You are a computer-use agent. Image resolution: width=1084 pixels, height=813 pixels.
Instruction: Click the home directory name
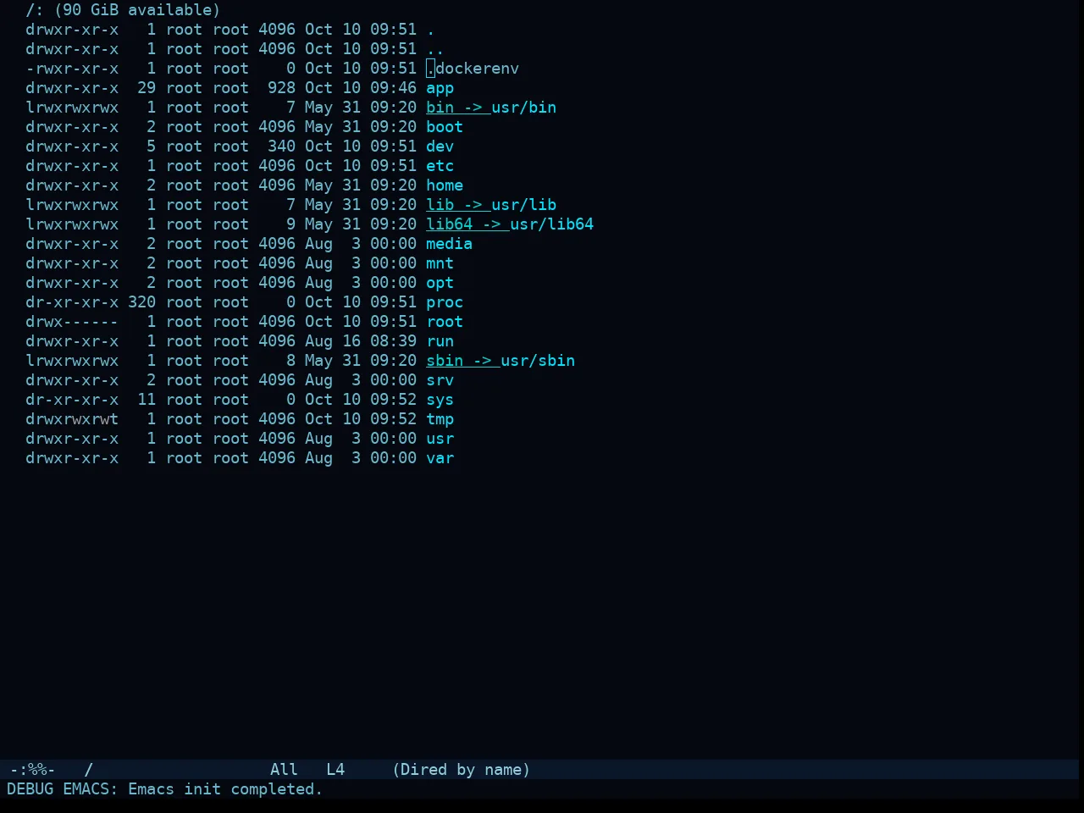[x=445, y=185]
